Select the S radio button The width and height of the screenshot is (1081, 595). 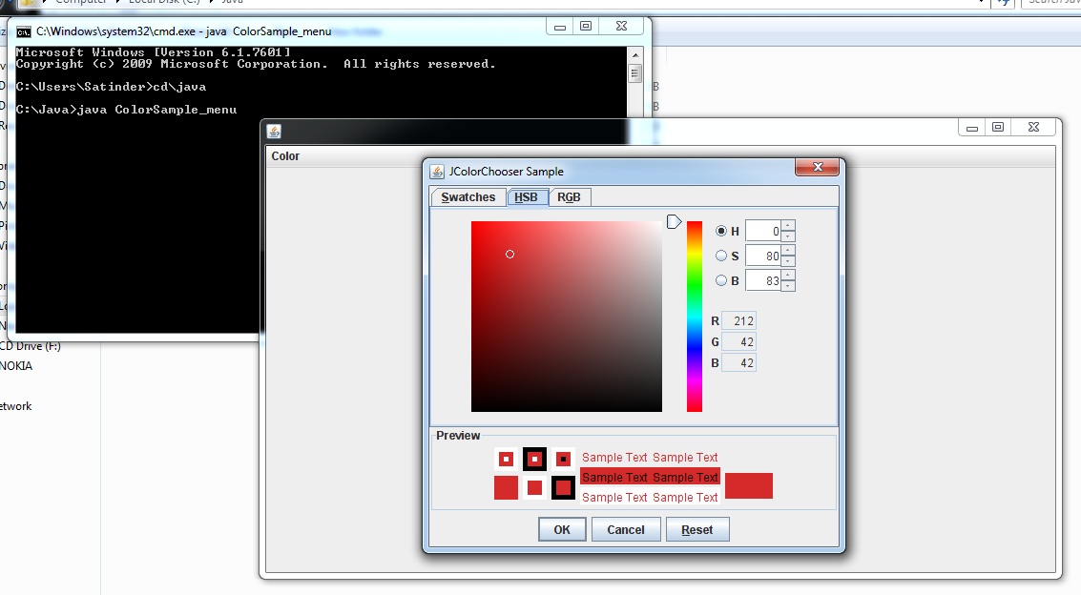pos(721,256)
